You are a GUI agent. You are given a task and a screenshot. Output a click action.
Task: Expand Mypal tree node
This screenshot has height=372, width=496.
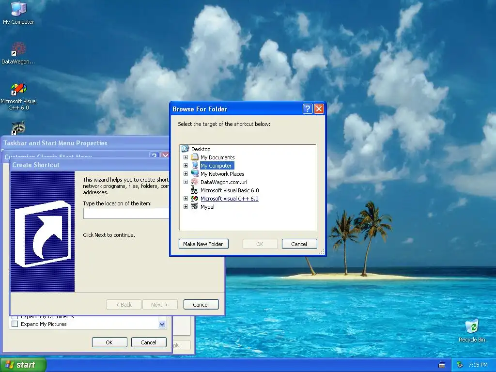186,206
